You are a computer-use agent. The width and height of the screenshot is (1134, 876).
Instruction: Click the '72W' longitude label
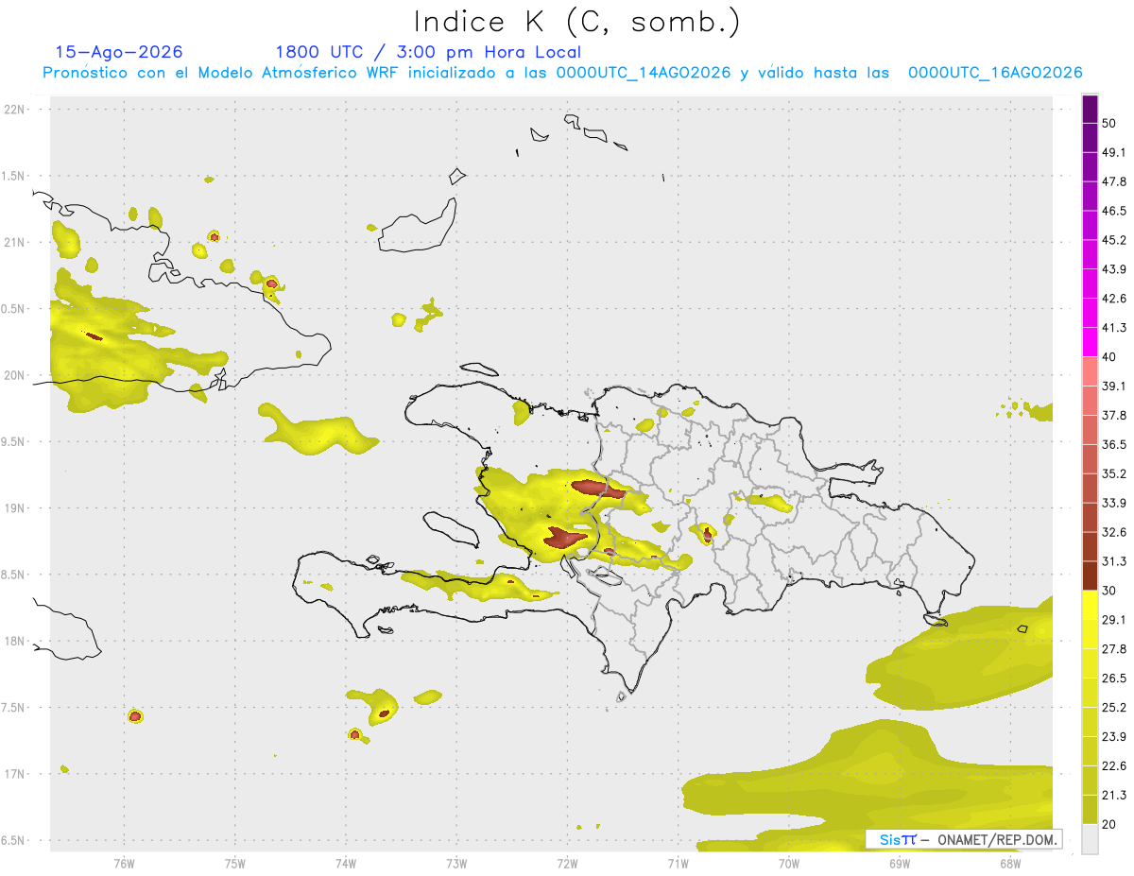[x=567, y=863]
